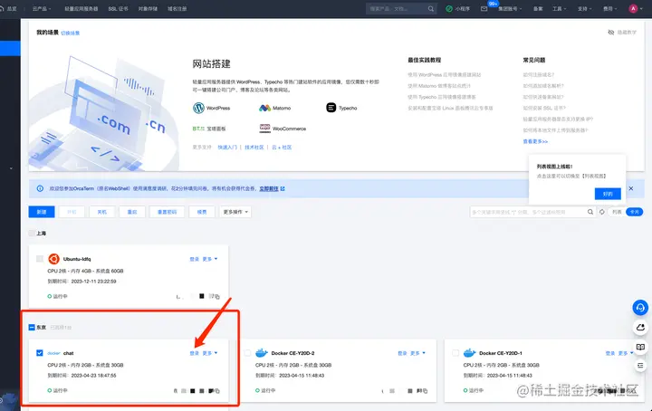Screen dimensions: 652x411
Task: Expand 更多 menu on Docker CE-Y20D-1 card
Action: 625,353
